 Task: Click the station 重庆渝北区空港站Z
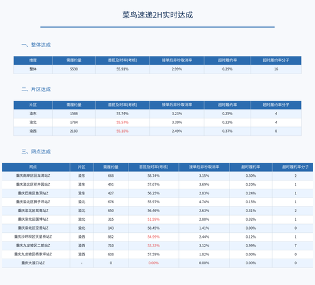(x=33, y=228)
